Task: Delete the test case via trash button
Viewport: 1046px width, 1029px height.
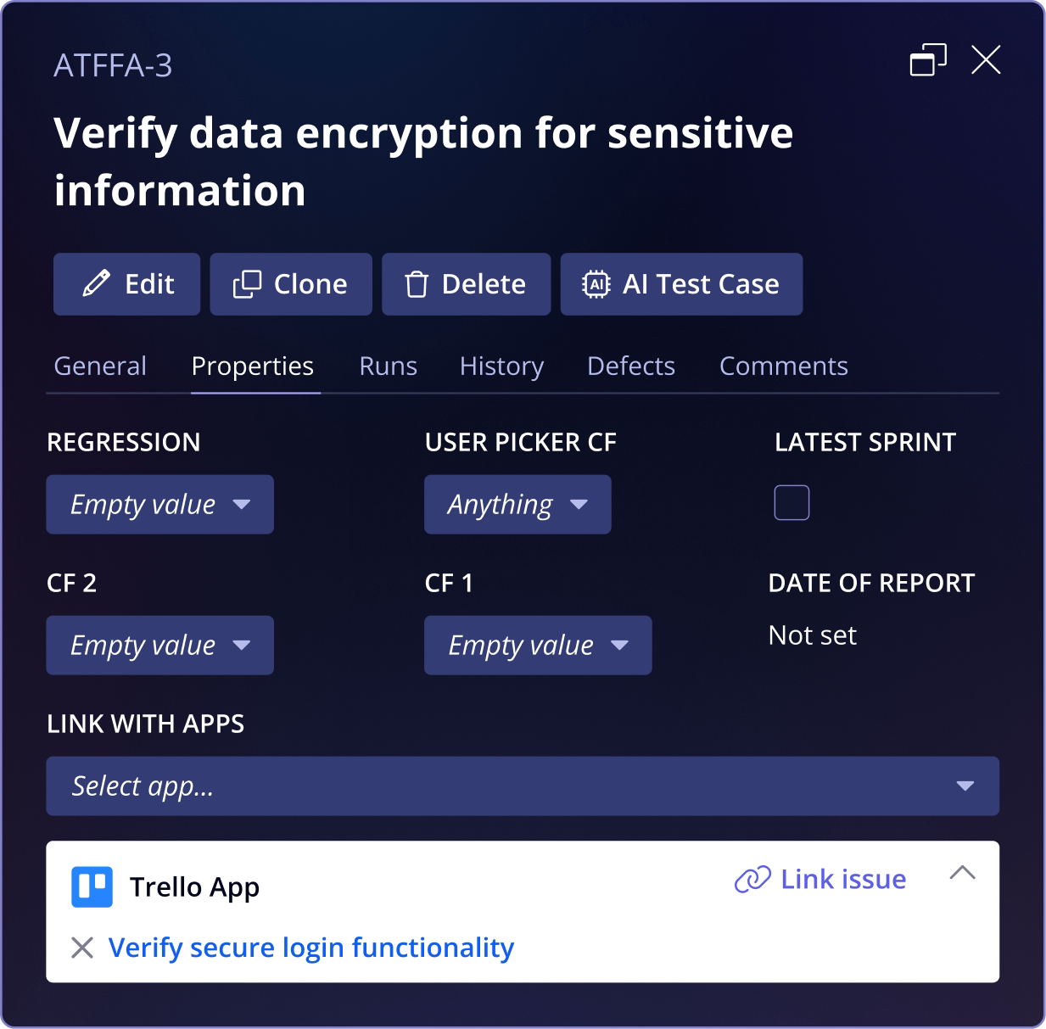Action: tap(466, 284)
